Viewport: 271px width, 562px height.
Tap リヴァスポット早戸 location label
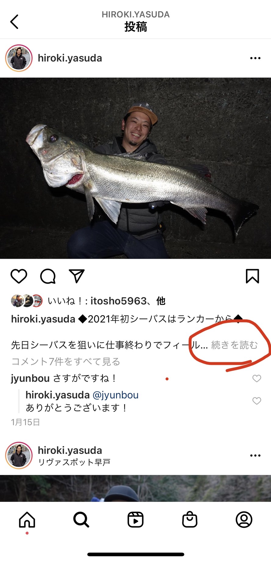(x=74, y=463)
